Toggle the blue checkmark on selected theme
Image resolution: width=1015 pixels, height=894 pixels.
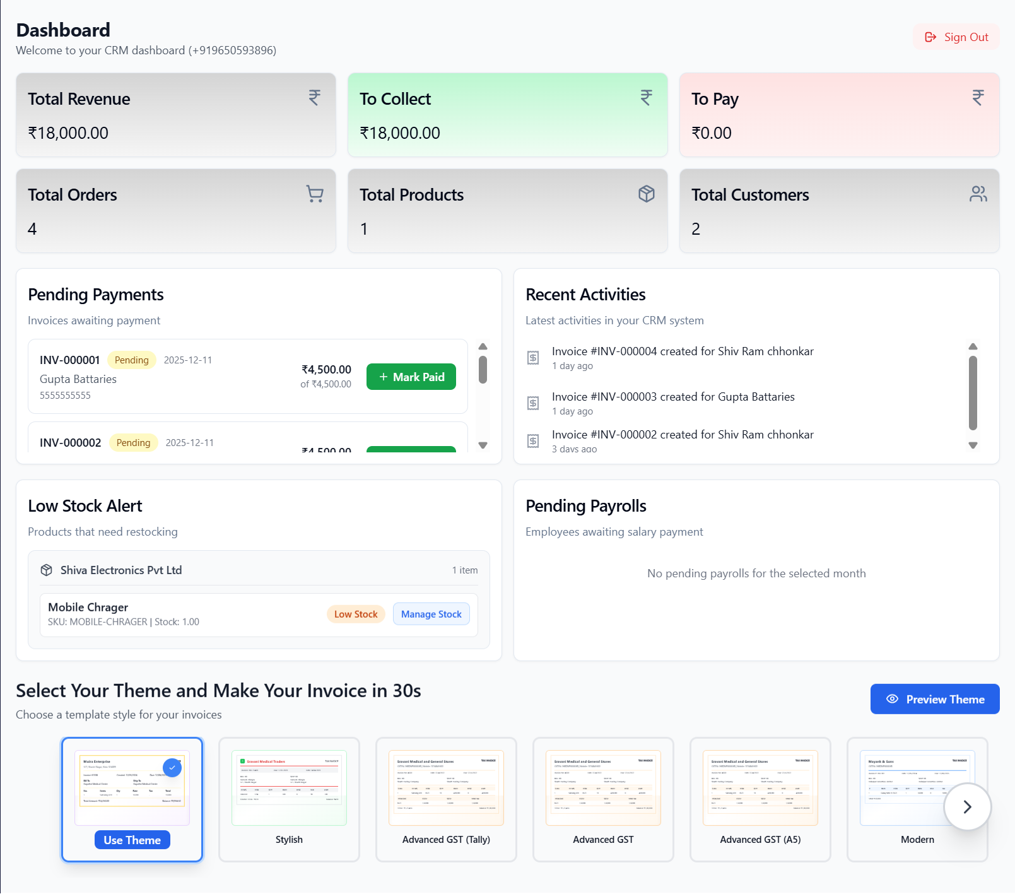[x=172, y=768]
